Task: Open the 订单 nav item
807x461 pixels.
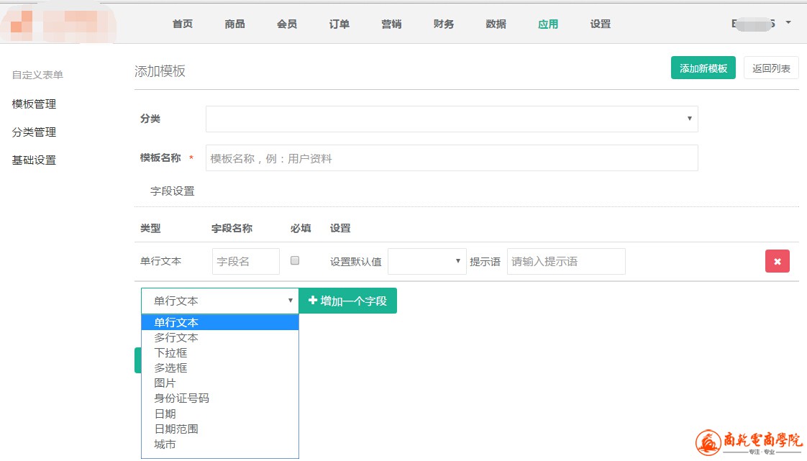Action: coord(339,24)
